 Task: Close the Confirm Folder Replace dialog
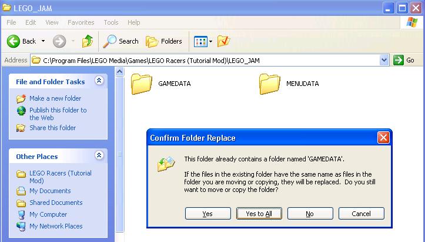point(383,138)
